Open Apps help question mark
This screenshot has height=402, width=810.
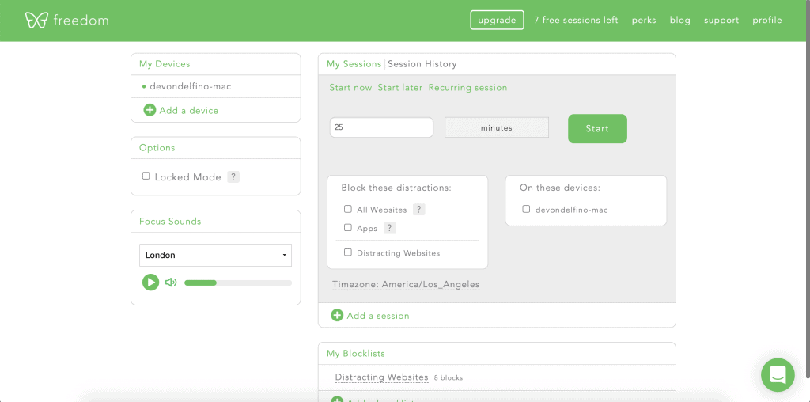[x=389, y=228]
